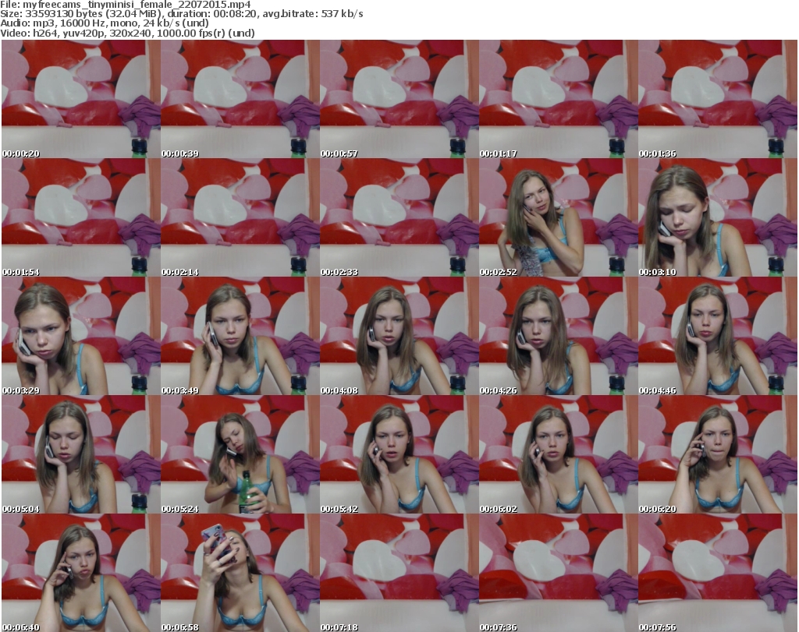799x632 pixels.
Task: Open the thumbnail stamped 00:01:36
Action: [718, 99]
